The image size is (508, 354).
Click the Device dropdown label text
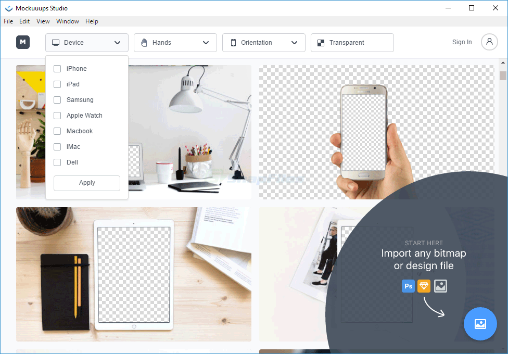(x=74, y=43)
